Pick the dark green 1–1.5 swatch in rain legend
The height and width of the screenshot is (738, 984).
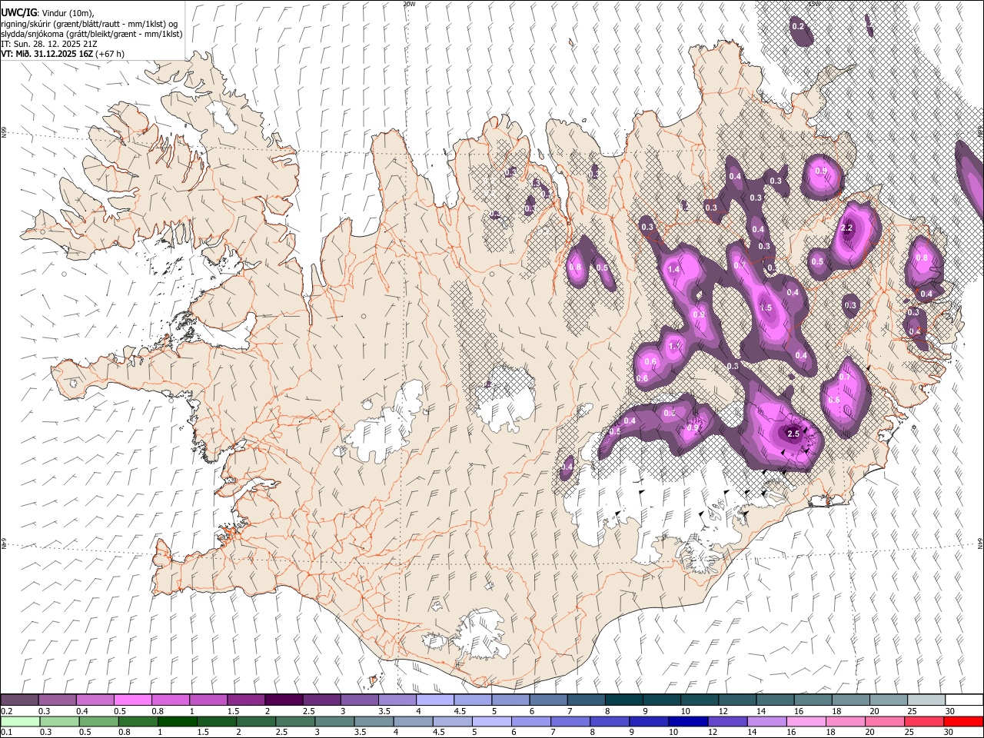click(x=177, y=721)
